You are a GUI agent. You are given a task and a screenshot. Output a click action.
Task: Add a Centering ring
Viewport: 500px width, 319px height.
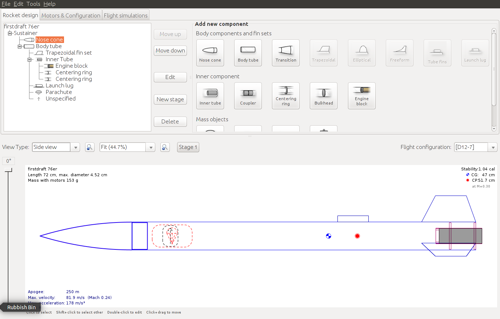coord(285,96)
